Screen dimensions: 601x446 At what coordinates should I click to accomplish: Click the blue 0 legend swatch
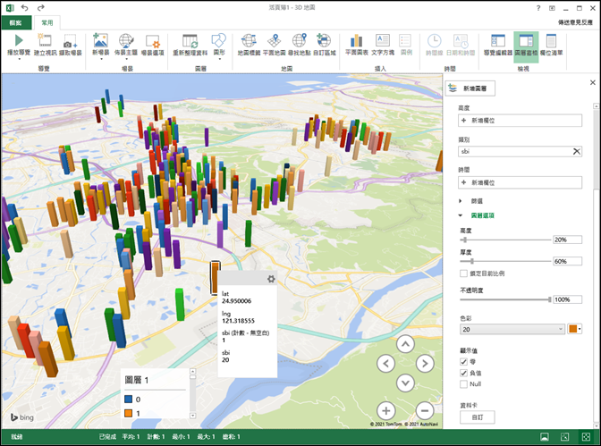point(129,400)
